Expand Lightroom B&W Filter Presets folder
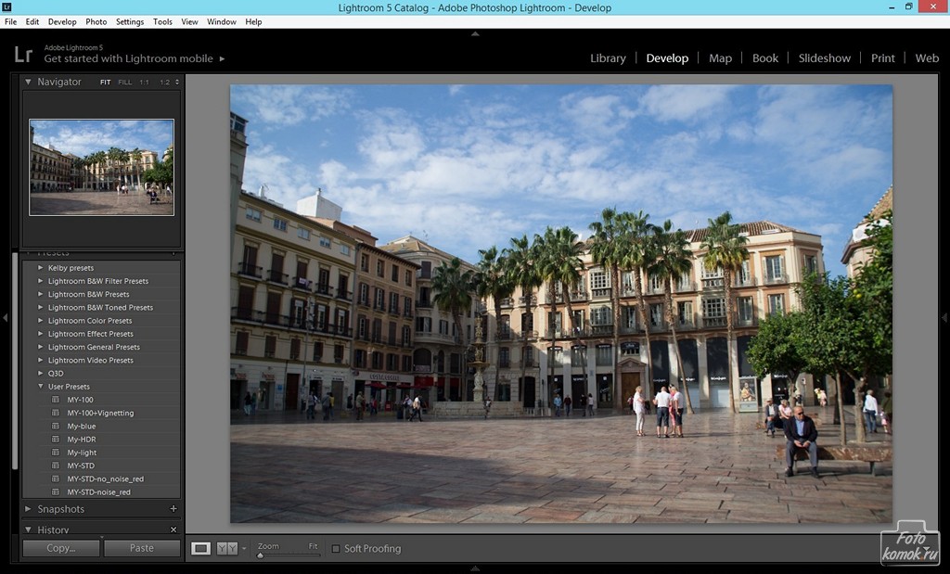 41,280
